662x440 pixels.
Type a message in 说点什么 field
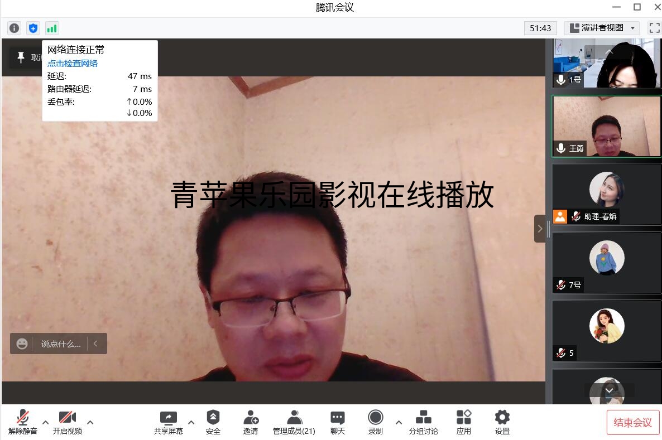click(x=61, y=344)
